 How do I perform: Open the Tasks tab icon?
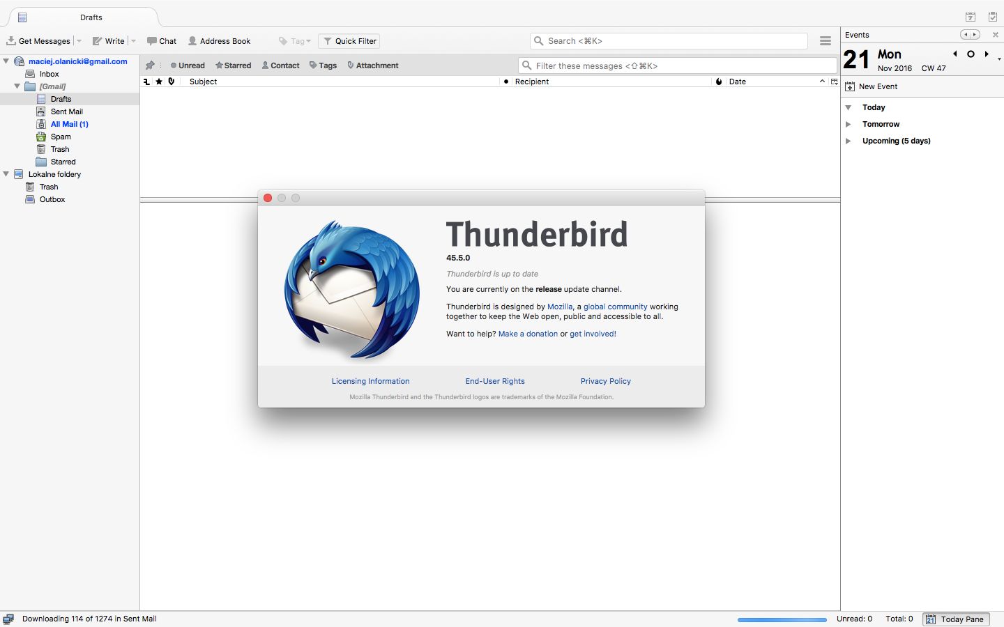point(993,17)
